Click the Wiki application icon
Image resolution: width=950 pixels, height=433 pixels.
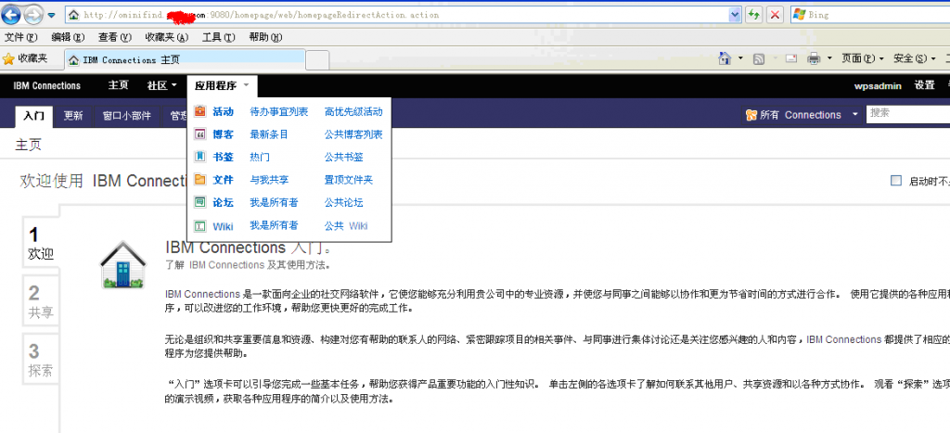pyautogui.click(x=199, y=226)
